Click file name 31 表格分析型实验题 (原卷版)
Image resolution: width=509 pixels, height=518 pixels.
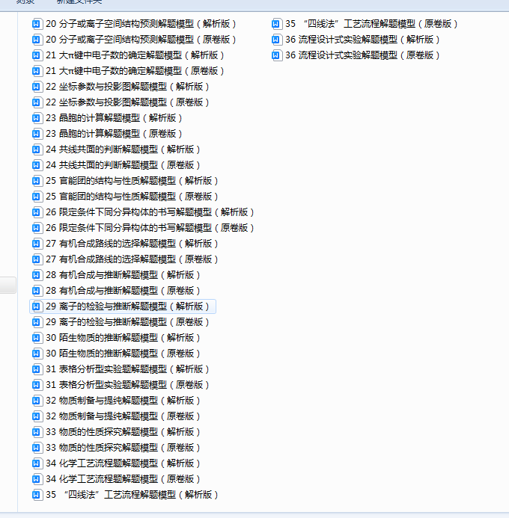coord(127,384)
